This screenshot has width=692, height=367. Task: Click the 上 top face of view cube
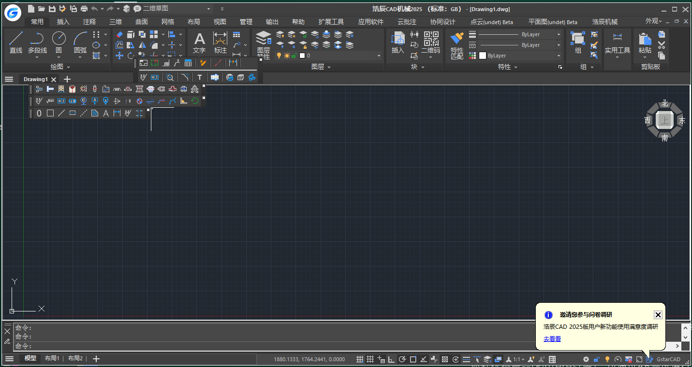[x=665, y=121]
